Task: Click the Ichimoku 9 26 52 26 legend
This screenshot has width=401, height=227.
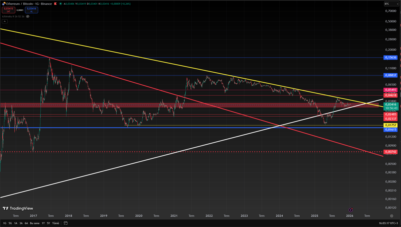Action: point(13,16)
